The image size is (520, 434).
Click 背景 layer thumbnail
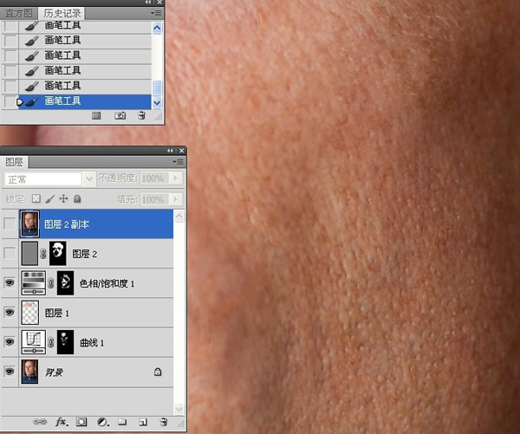pyautogui.click(x=29, y=372)
